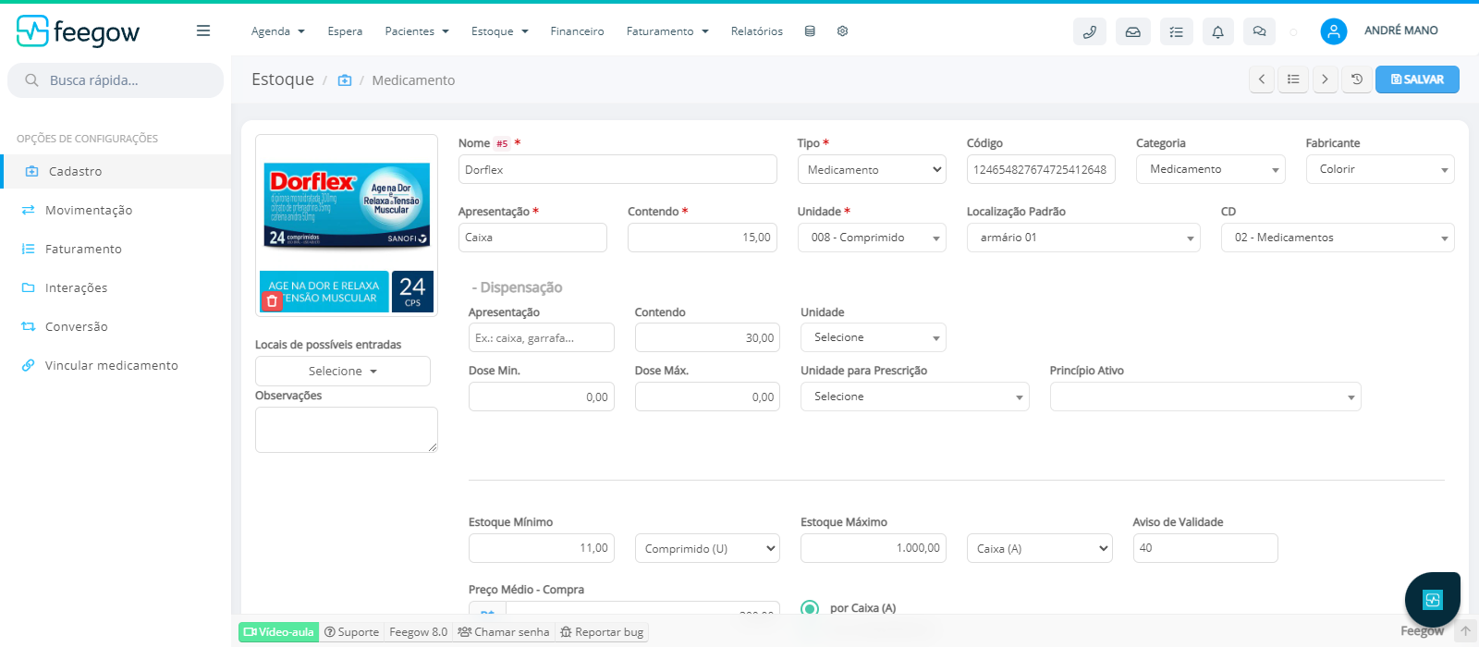Open the Tipo dropdown
This screenshot has width=1479, height=647.
pos(872,169)
